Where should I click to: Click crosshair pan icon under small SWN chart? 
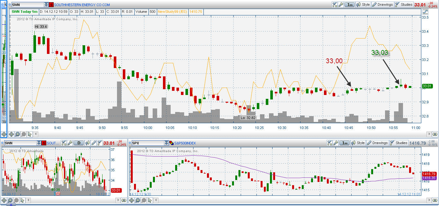coord(4,201)
